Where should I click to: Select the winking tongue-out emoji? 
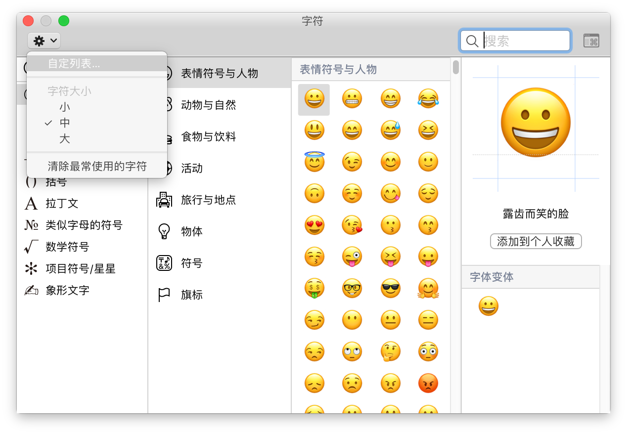352,257
